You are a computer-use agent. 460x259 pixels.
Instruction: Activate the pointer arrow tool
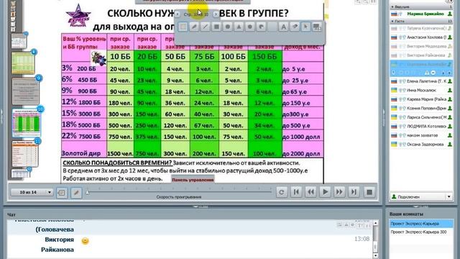pyautogui.click(x=305, y=27)
